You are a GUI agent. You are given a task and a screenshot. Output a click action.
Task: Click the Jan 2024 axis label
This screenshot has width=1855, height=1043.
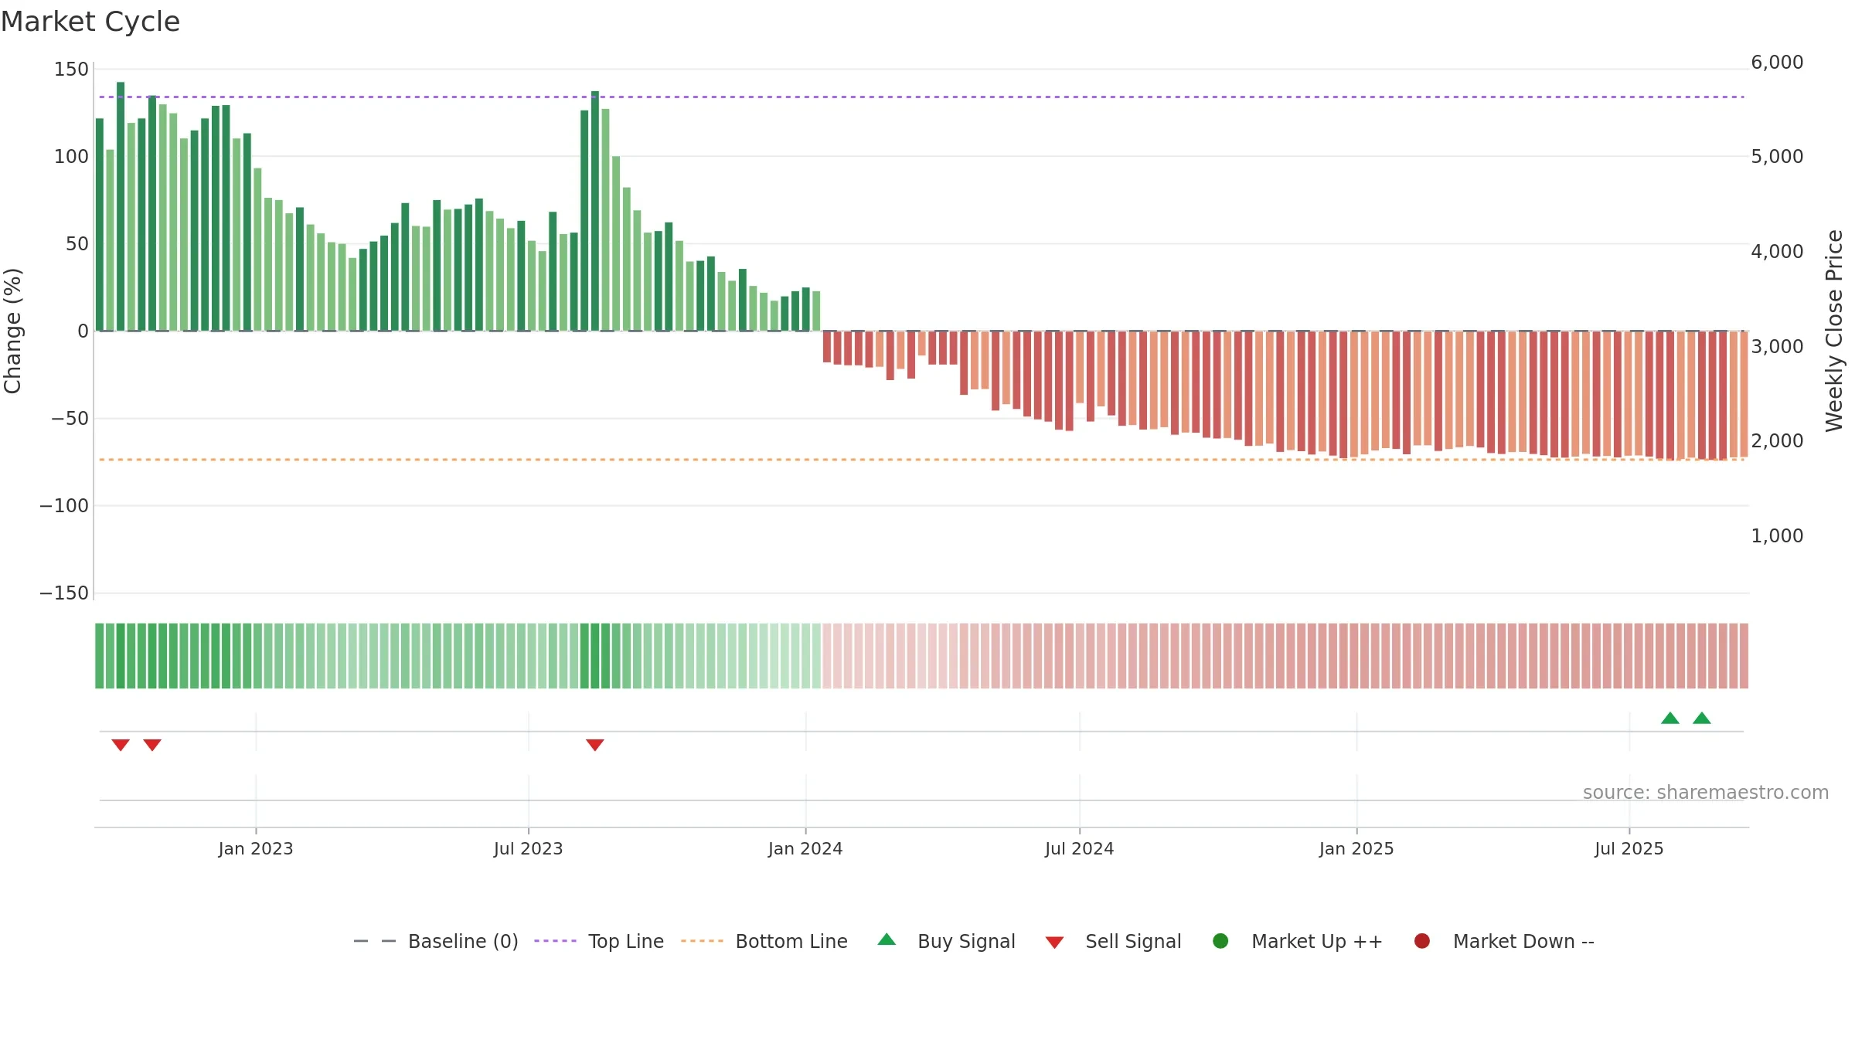point(805,849)
